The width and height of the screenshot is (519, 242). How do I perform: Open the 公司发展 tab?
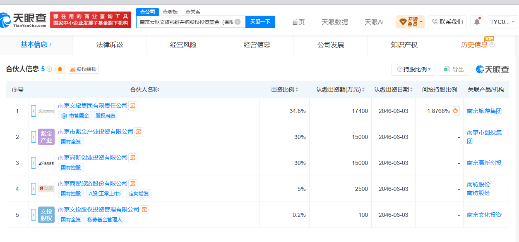tap(331, 45)
